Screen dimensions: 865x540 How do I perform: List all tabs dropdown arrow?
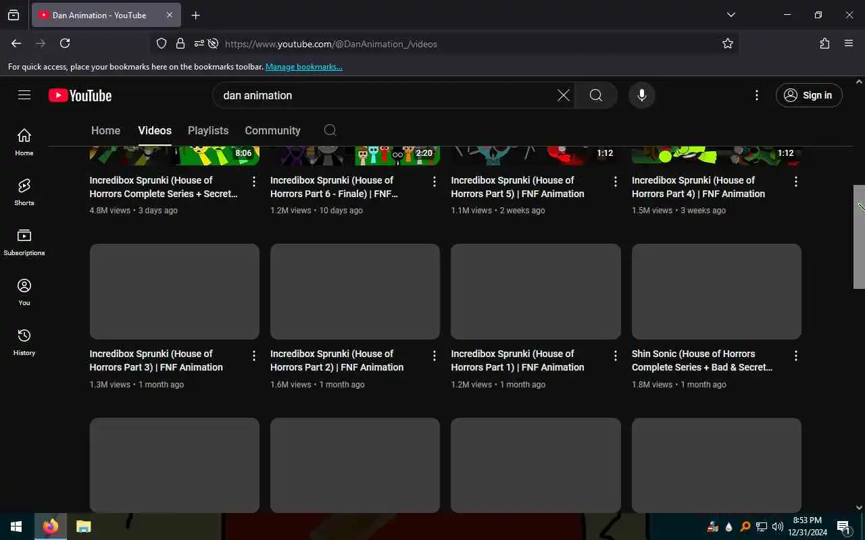tap(731, 15)
